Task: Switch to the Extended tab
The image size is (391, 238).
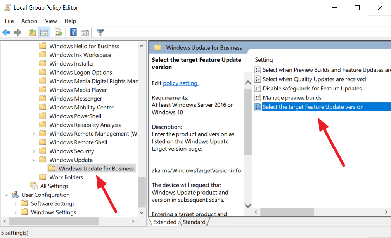Action: (165, 222)
